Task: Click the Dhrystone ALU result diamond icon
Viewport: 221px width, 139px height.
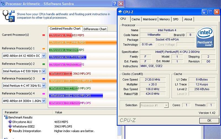Action: pos(10,122)
